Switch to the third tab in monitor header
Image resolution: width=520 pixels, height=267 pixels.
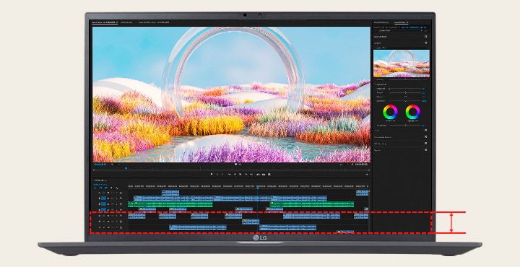click(154, 22)
